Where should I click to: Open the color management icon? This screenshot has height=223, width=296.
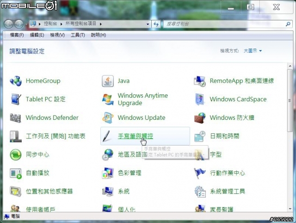pos(108,173)
